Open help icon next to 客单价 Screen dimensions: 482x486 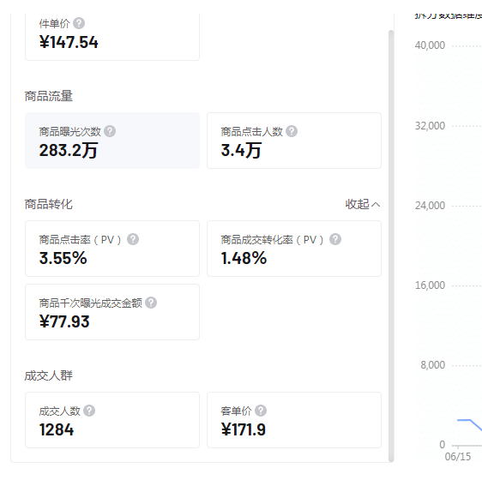(261, 411)
